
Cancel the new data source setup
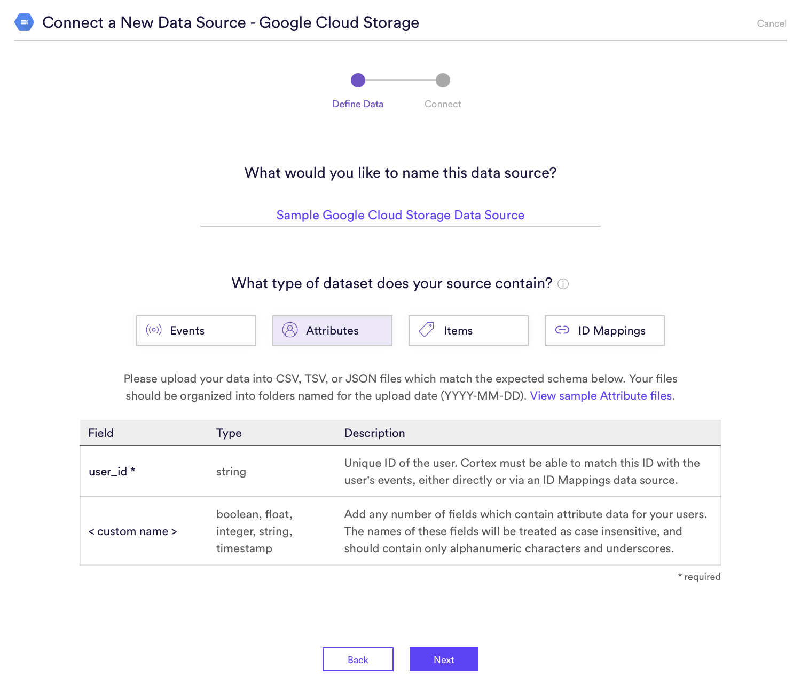[772, 23]
